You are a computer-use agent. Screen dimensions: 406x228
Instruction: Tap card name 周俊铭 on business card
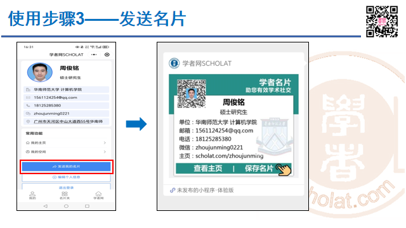pos(234,103)
